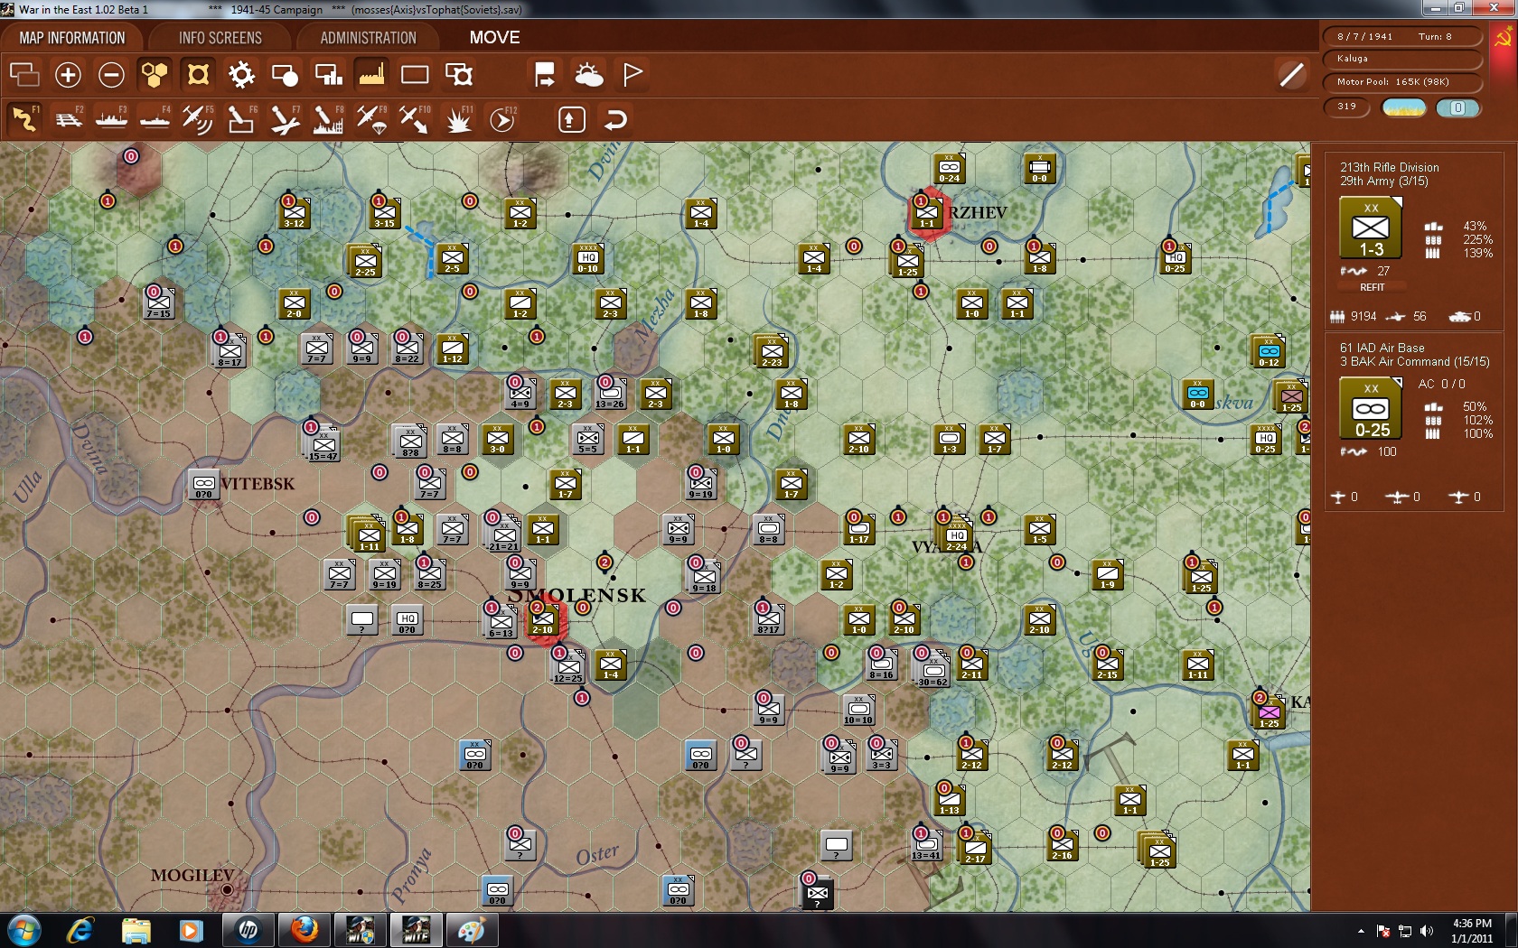
Task: Click the 29th Army (3/15) label
Action: [x=1384, y=181]
